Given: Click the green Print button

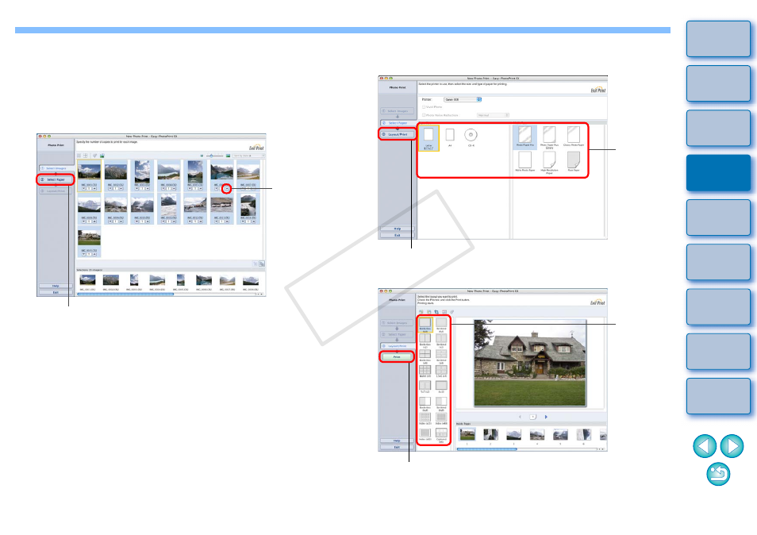Looking at the screenshot, I should pos(397,357).
